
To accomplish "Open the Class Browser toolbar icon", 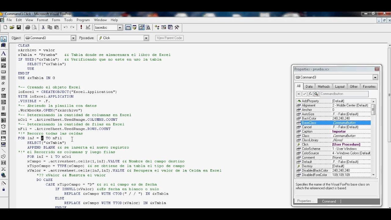I will 157,28.
